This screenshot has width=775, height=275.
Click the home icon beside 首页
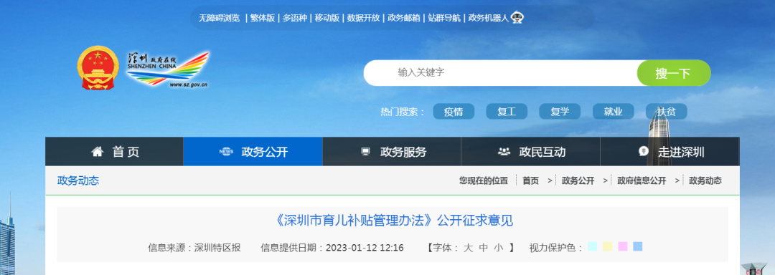click(98, 152)
